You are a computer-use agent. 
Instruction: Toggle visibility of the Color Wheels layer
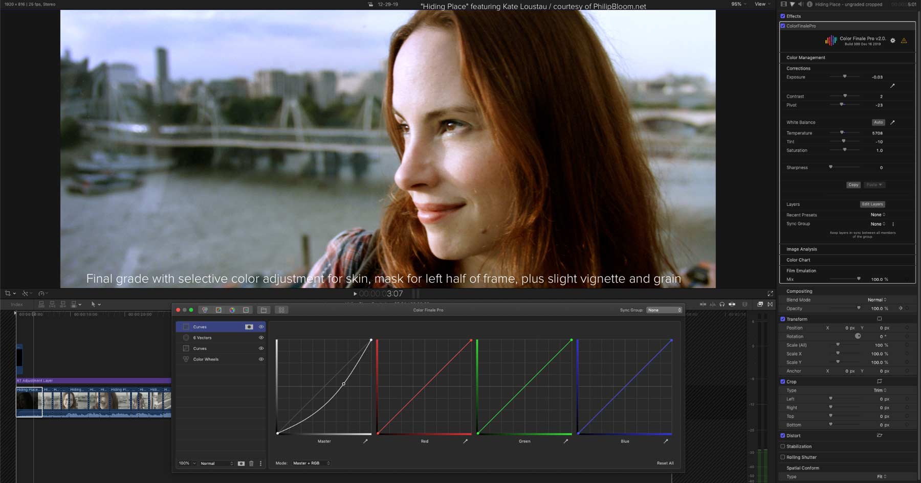[x=261, y=359]
